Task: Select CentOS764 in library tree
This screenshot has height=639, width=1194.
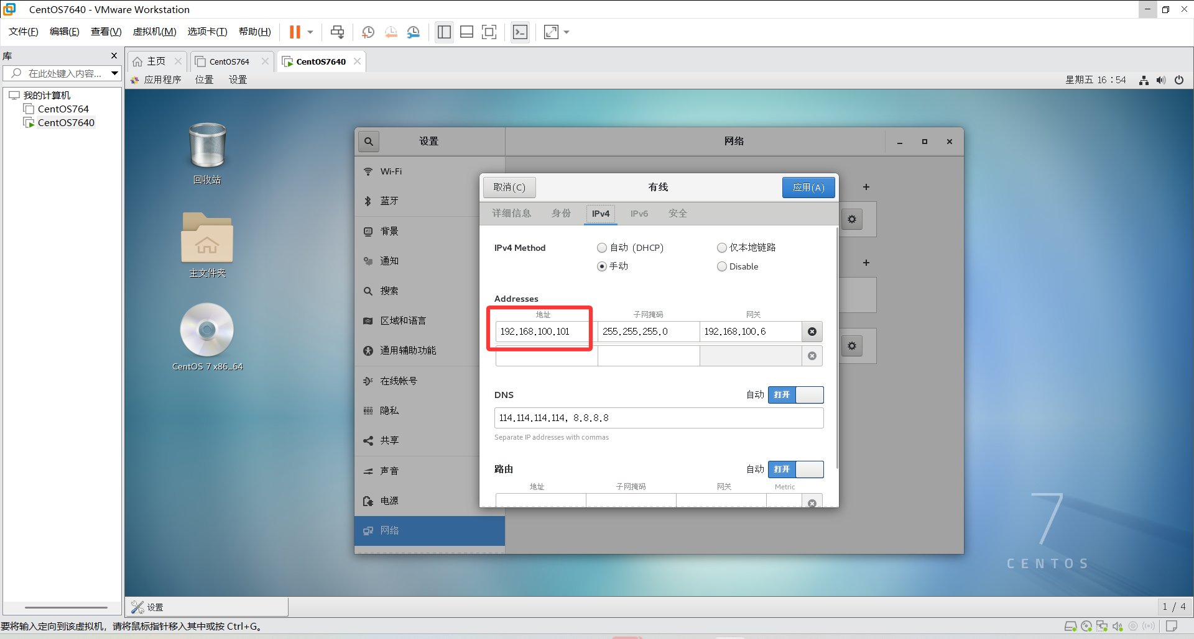Action: click(x=63, y=109)
